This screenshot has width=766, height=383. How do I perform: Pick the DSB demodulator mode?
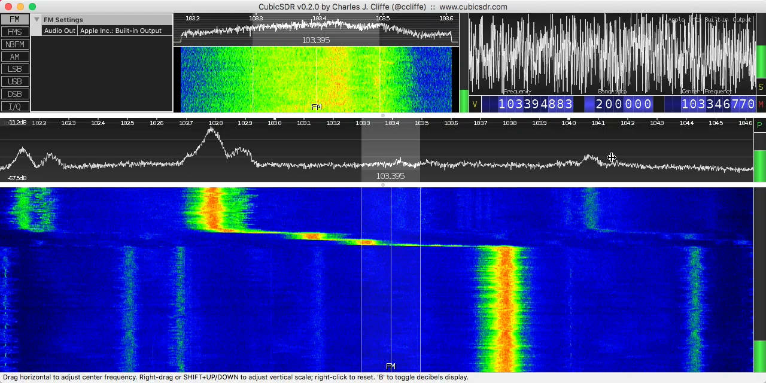15,94
